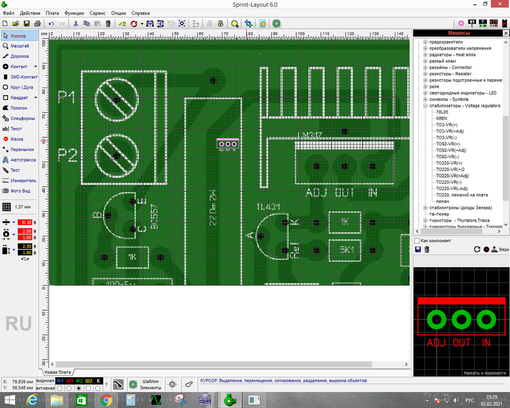
Task: Snap to grid with the blue arrows icon
Action: [x=182, y=23]
